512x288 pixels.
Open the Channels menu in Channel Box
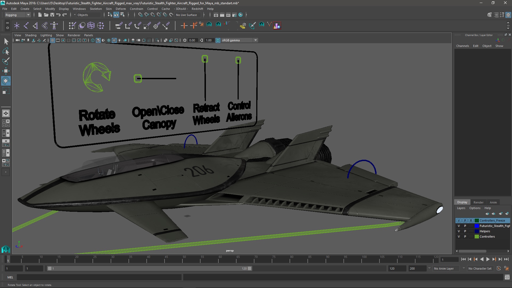[x=462, y=46]
